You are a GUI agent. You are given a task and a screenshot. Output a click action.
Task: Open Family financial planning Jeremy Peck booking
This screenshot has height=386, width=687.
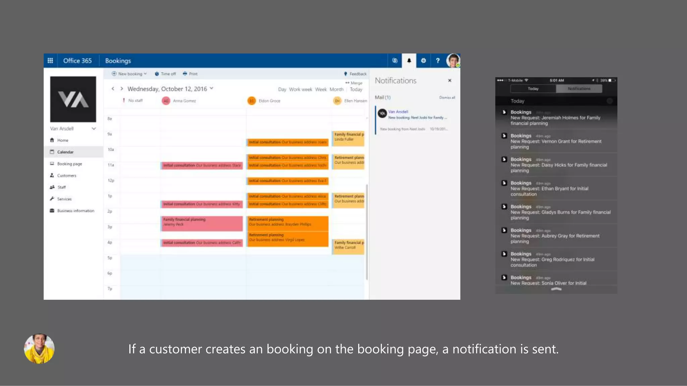click(x=202, y=224)
